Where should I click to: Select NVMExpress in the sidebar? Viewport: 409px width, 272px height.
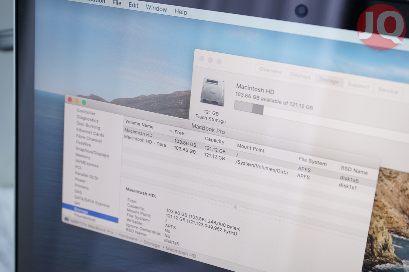pos(87,163)
